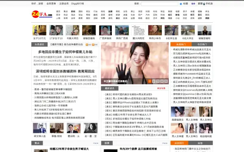Screen dimensions: 244x152
Task: Open the 科技 navigation item
Action: point(162,15)
